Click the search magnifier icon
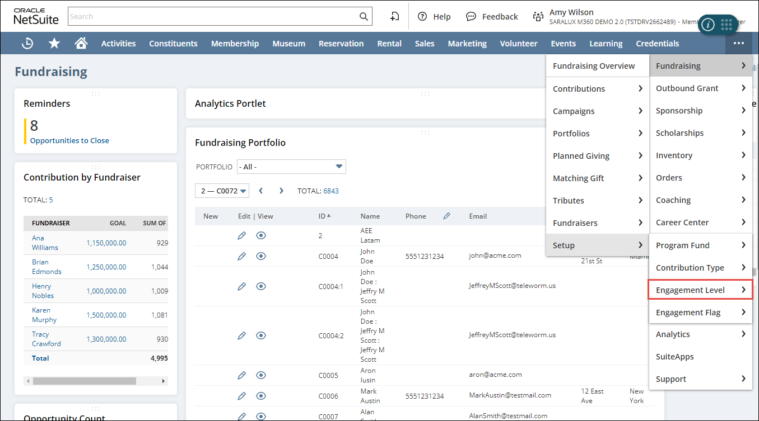 tap(364, 17)
